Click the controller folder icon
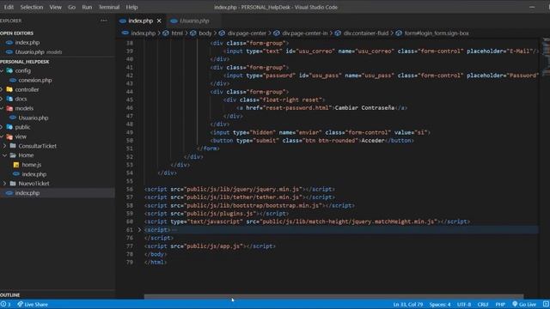 pos(9,89)
